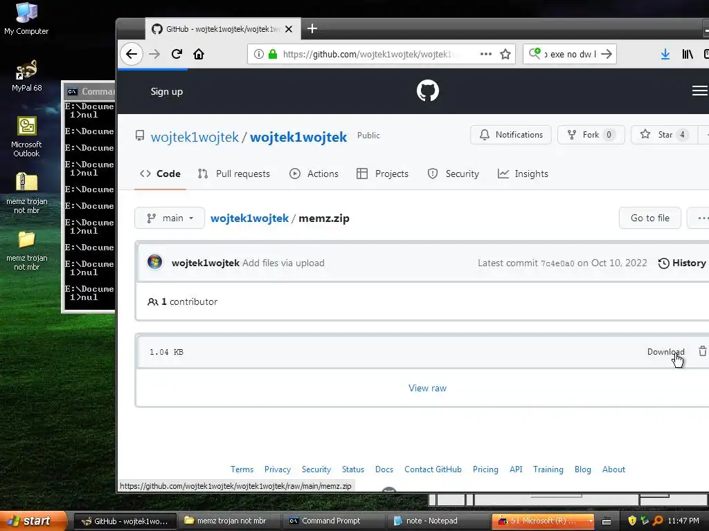Open Microsoft Outlook desktop icon

[x=26, y=136]
